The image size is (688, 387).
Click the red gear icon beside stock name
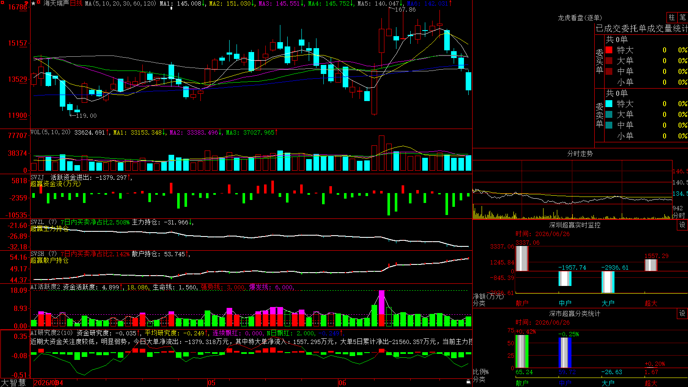point(39,3)
